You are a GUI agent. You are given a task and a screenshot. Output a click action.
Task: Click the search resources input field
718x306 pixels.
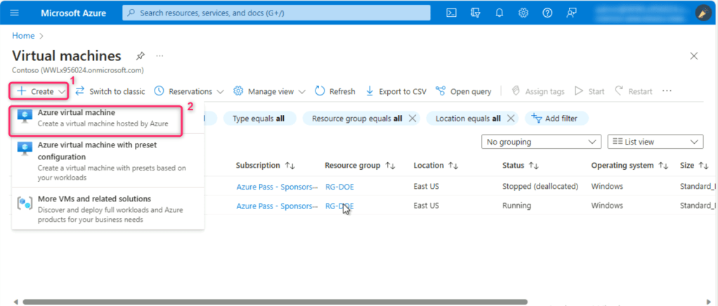276,13
